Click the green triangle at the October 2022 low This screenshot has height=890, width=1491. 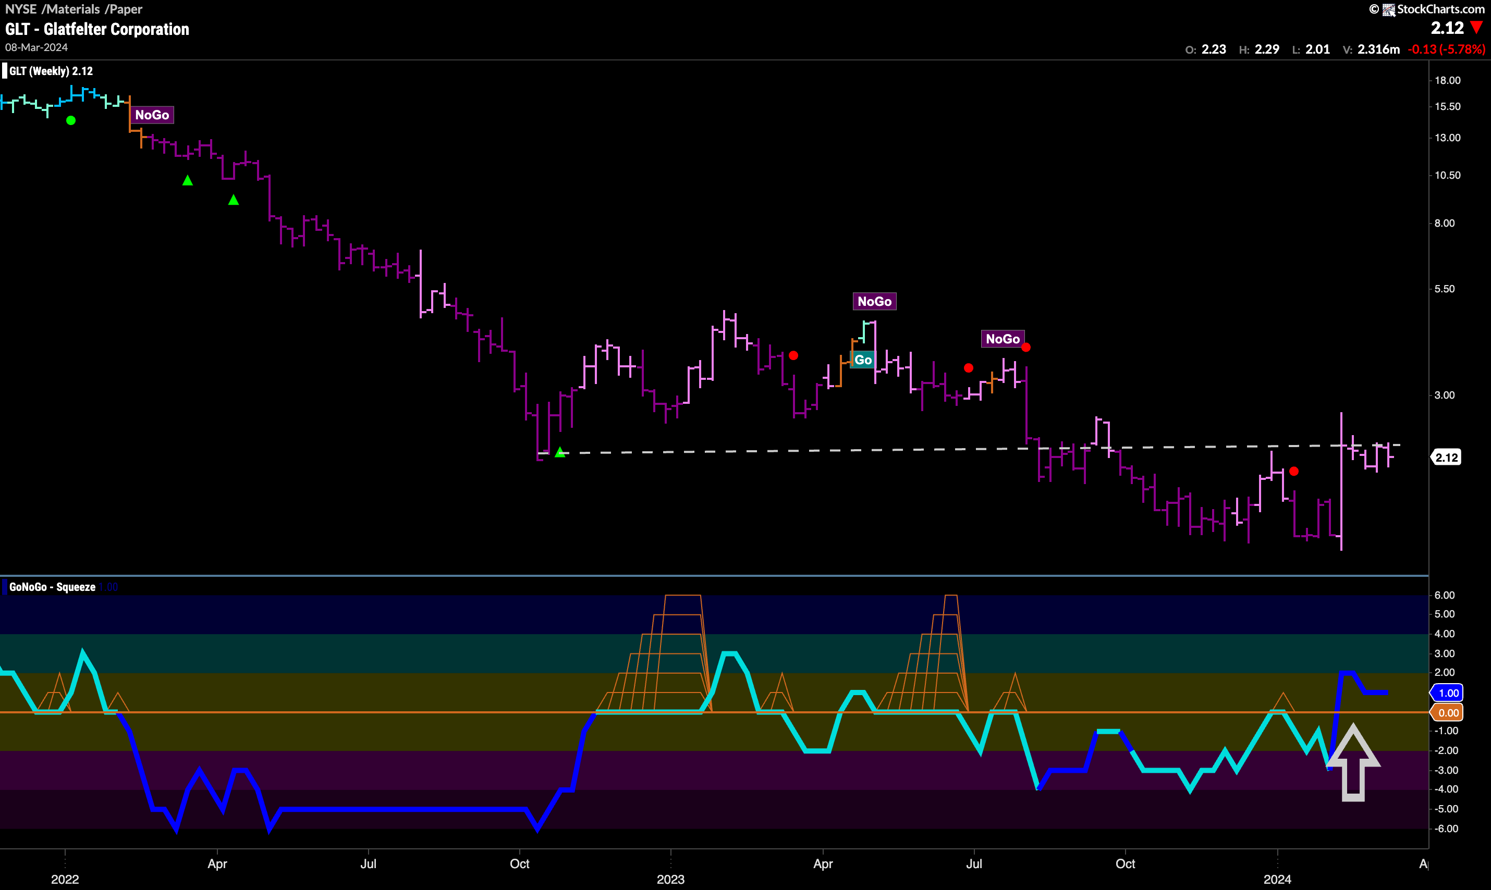tap(560, 452)
